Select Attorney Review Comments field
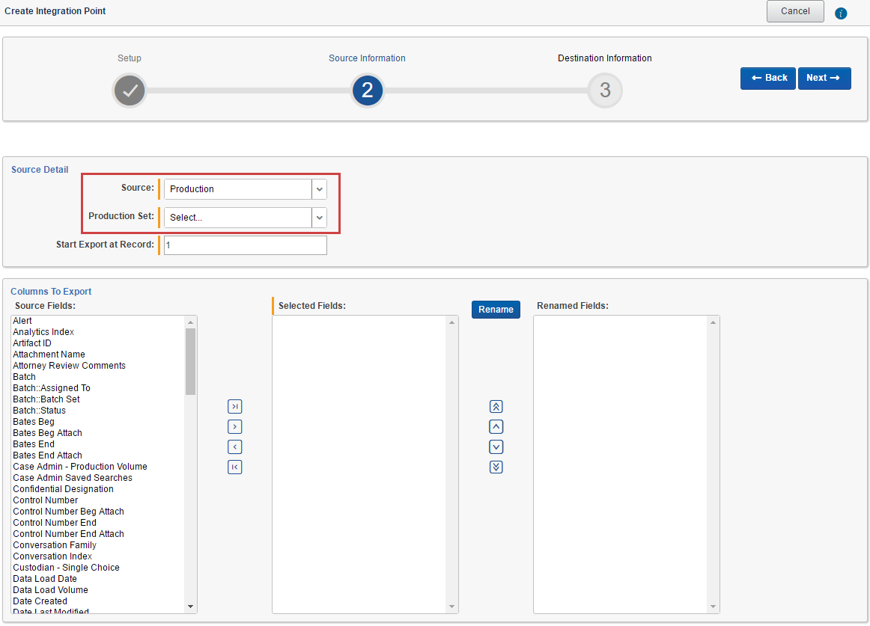 [x=70, y=366]
